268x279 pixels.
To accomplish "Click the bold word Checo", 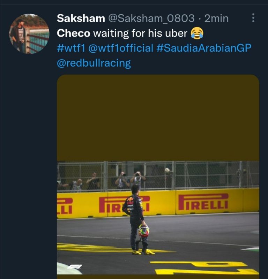I will tap(73, 33).
